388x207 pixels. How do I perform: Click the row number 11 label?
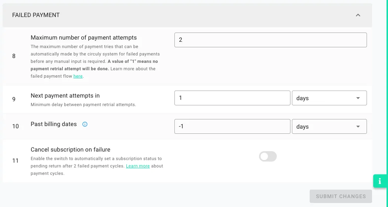pyautogui.click(x=16, y=161)
